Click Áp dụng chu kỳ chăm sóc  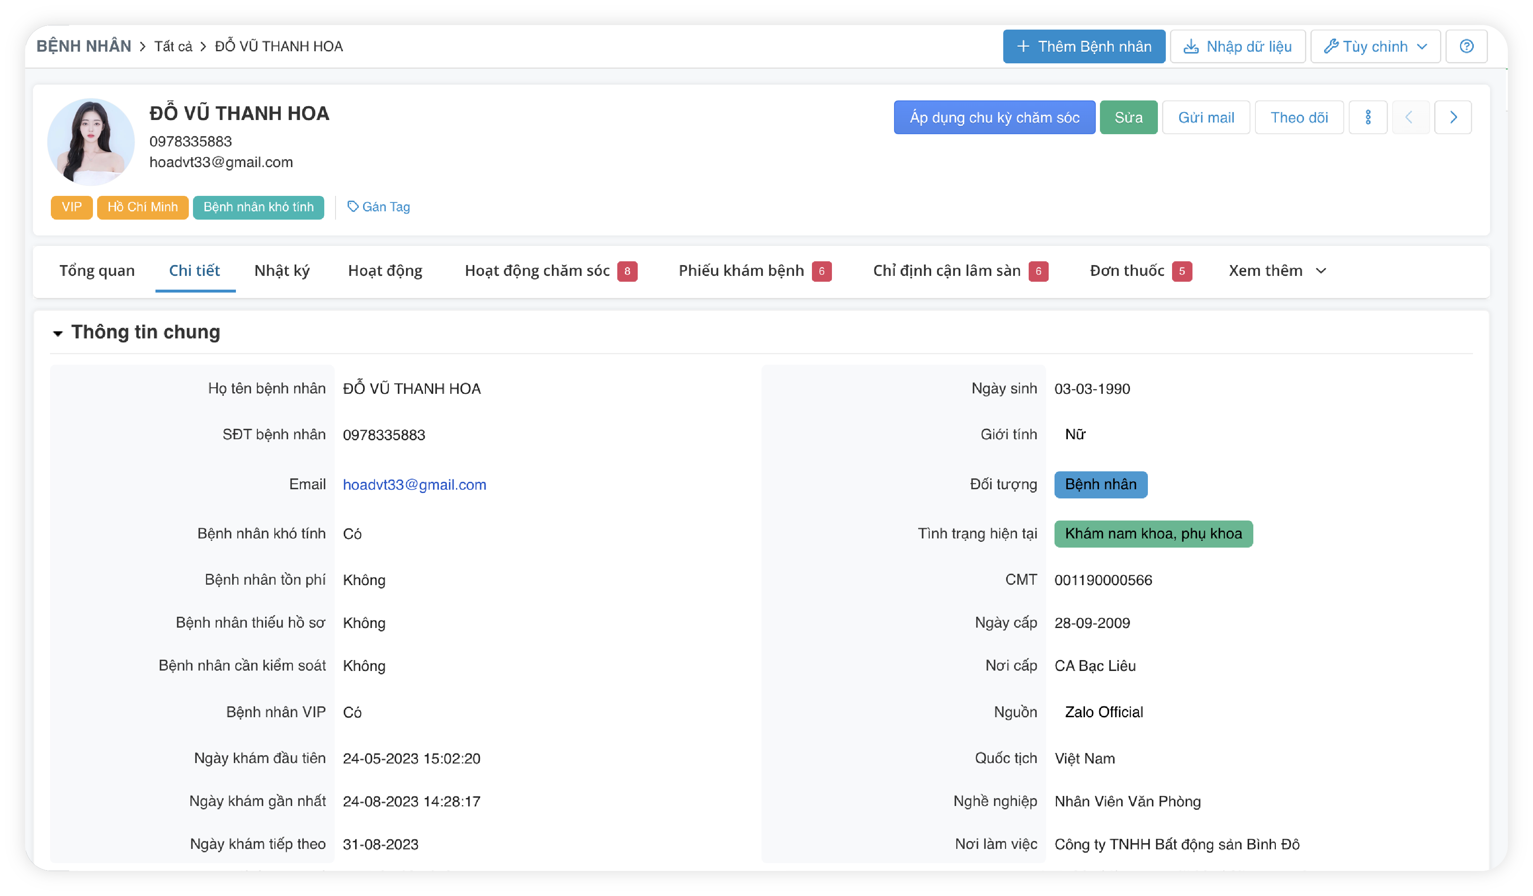(994, 118)
